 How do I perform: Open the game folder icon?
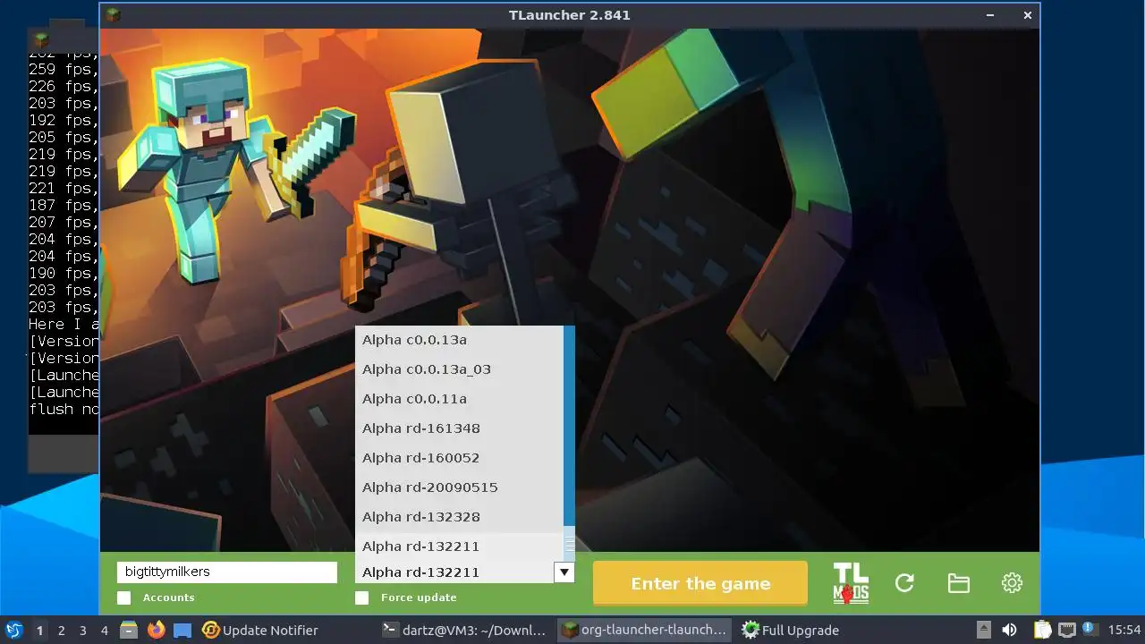pos(958,583)
